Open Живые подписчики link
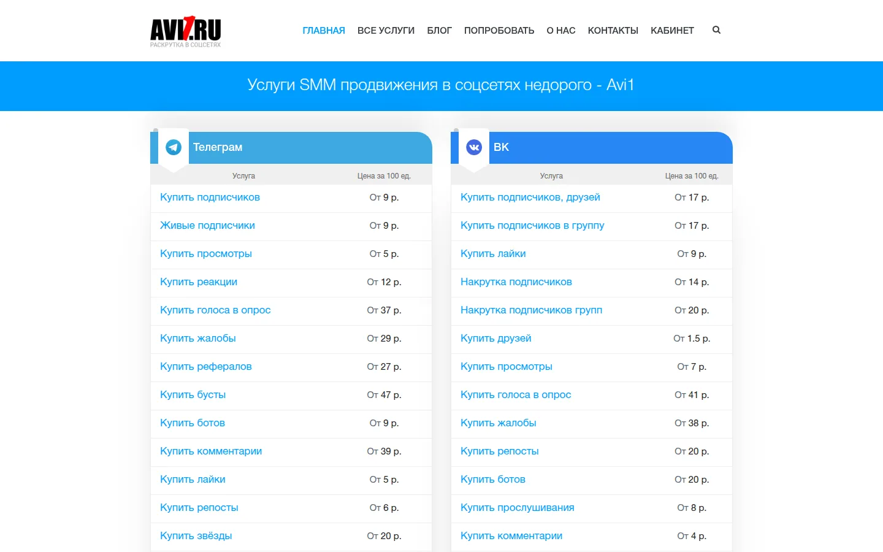883x552 pixels. (x=207, y=226)
